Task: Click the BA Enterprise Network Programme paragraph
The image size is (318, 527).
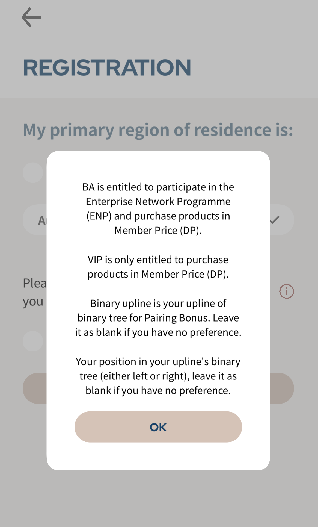Action: pos(158,209)
